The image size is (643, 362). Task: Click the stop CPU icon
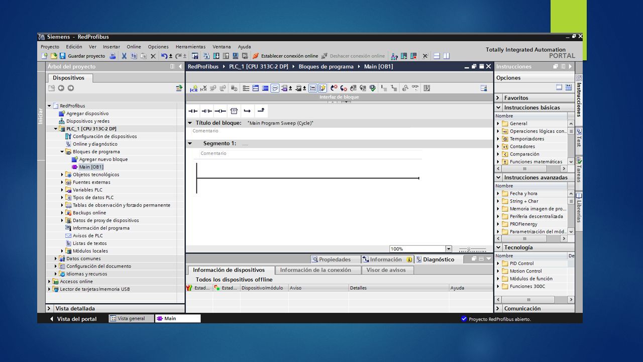tap(413, 56)
